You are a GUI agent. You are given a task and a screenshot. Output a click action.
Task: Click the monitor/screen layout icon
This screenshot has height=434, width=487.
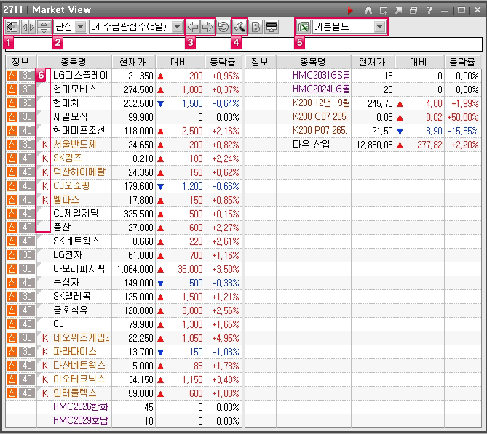[x=272, y=27]
